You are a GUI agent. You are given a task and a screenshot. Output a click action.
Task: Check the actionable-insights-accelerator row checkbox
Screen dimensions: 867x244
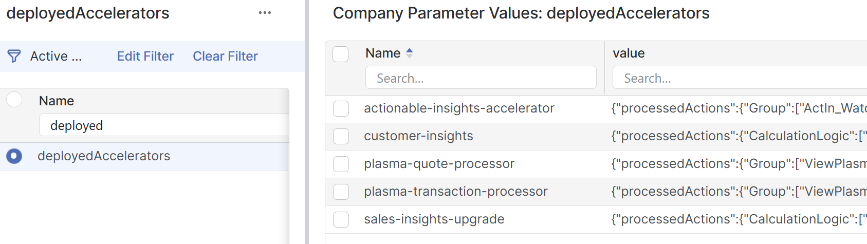pos(341,108)
